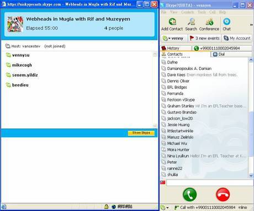Switch to the Contacts tab
254x211 pixels.
185,54
